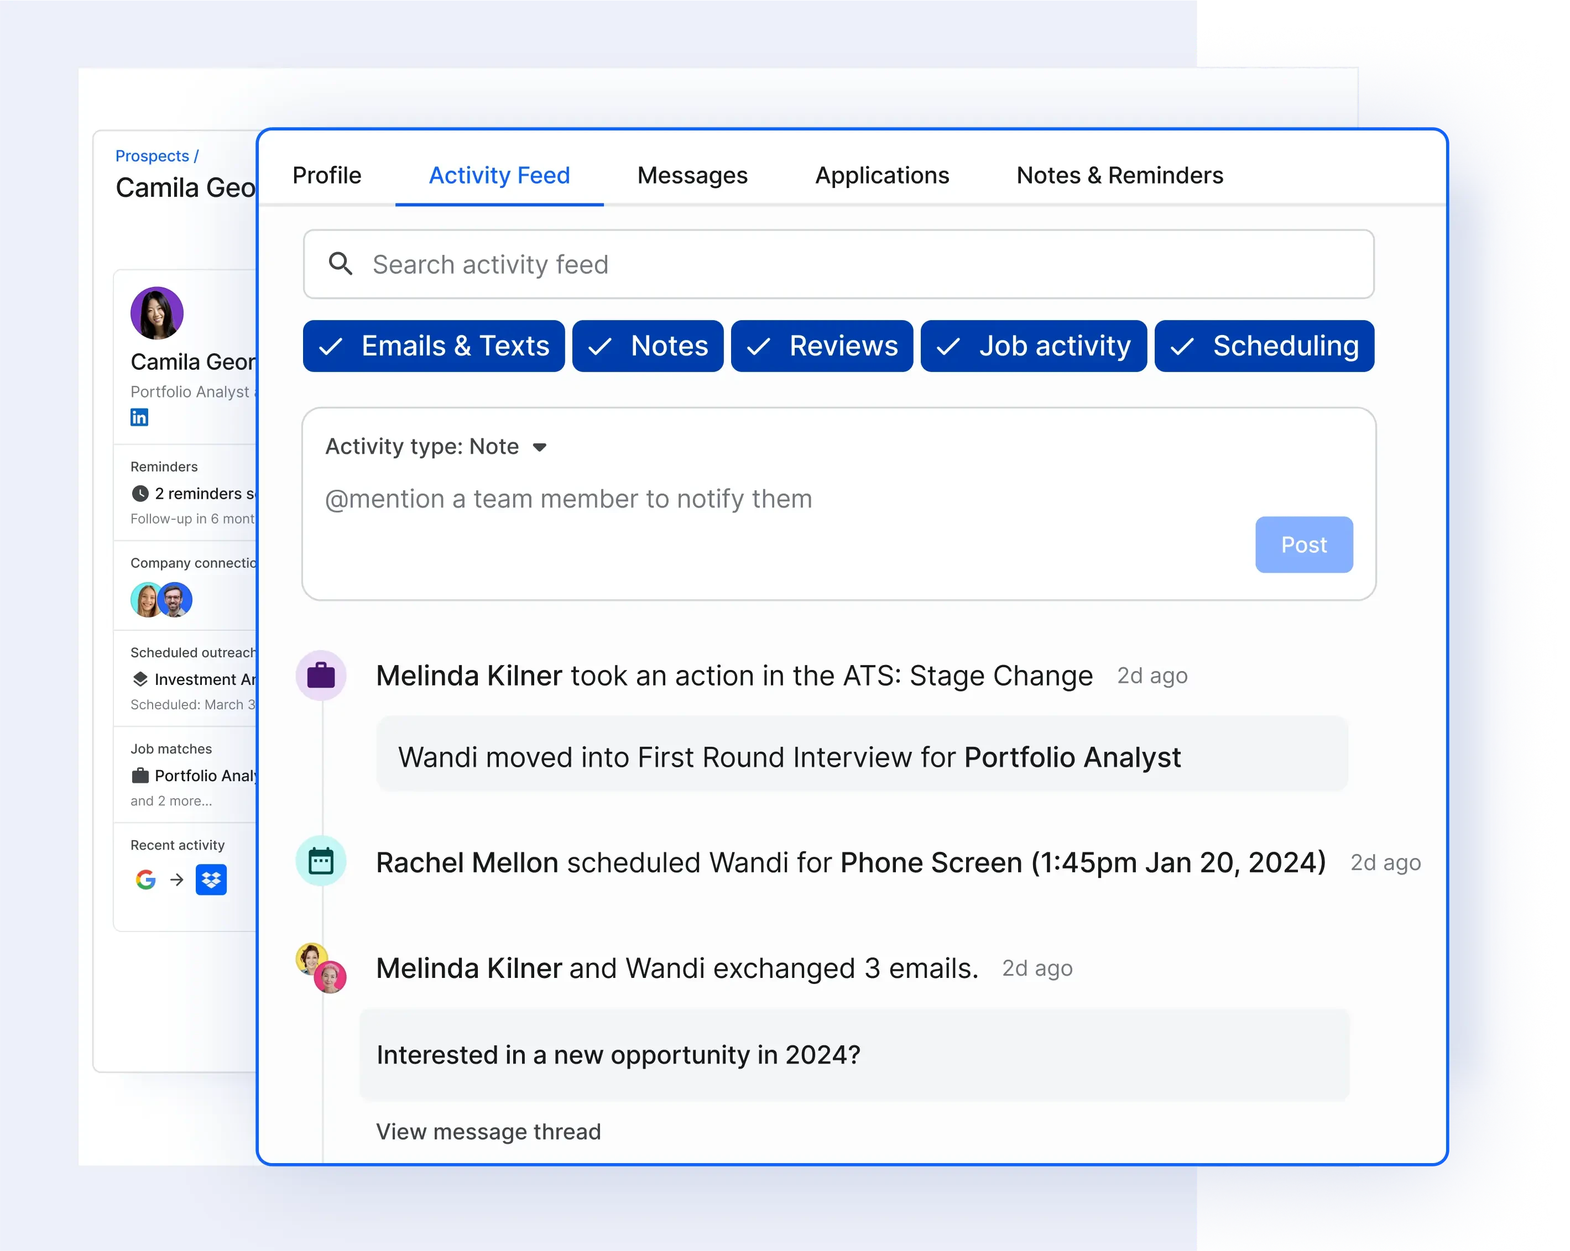This screenshot has width=1570, height=1251.
Task: Click the calendar icon on Rachel Mellon's entry
Action: pos(321,860)
